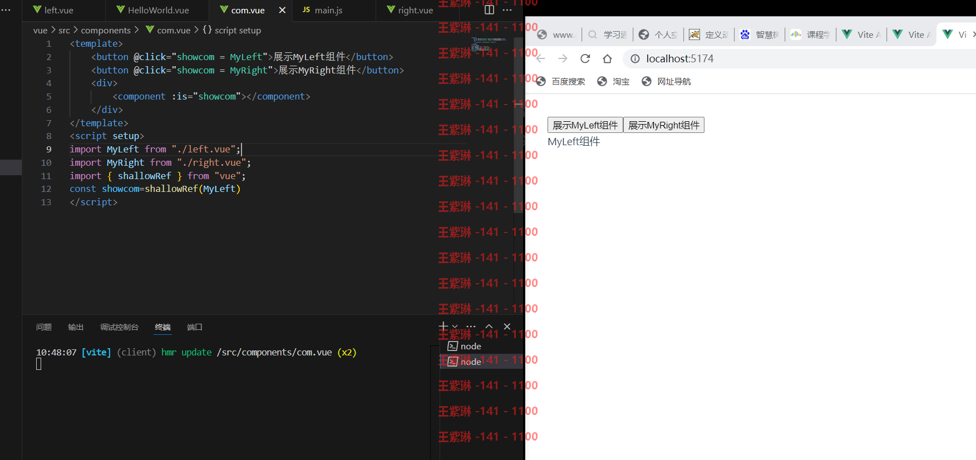Open the activity bar ellipsis menu
Image resolution: width=976 pixels, height=460 pixels.
6,10
